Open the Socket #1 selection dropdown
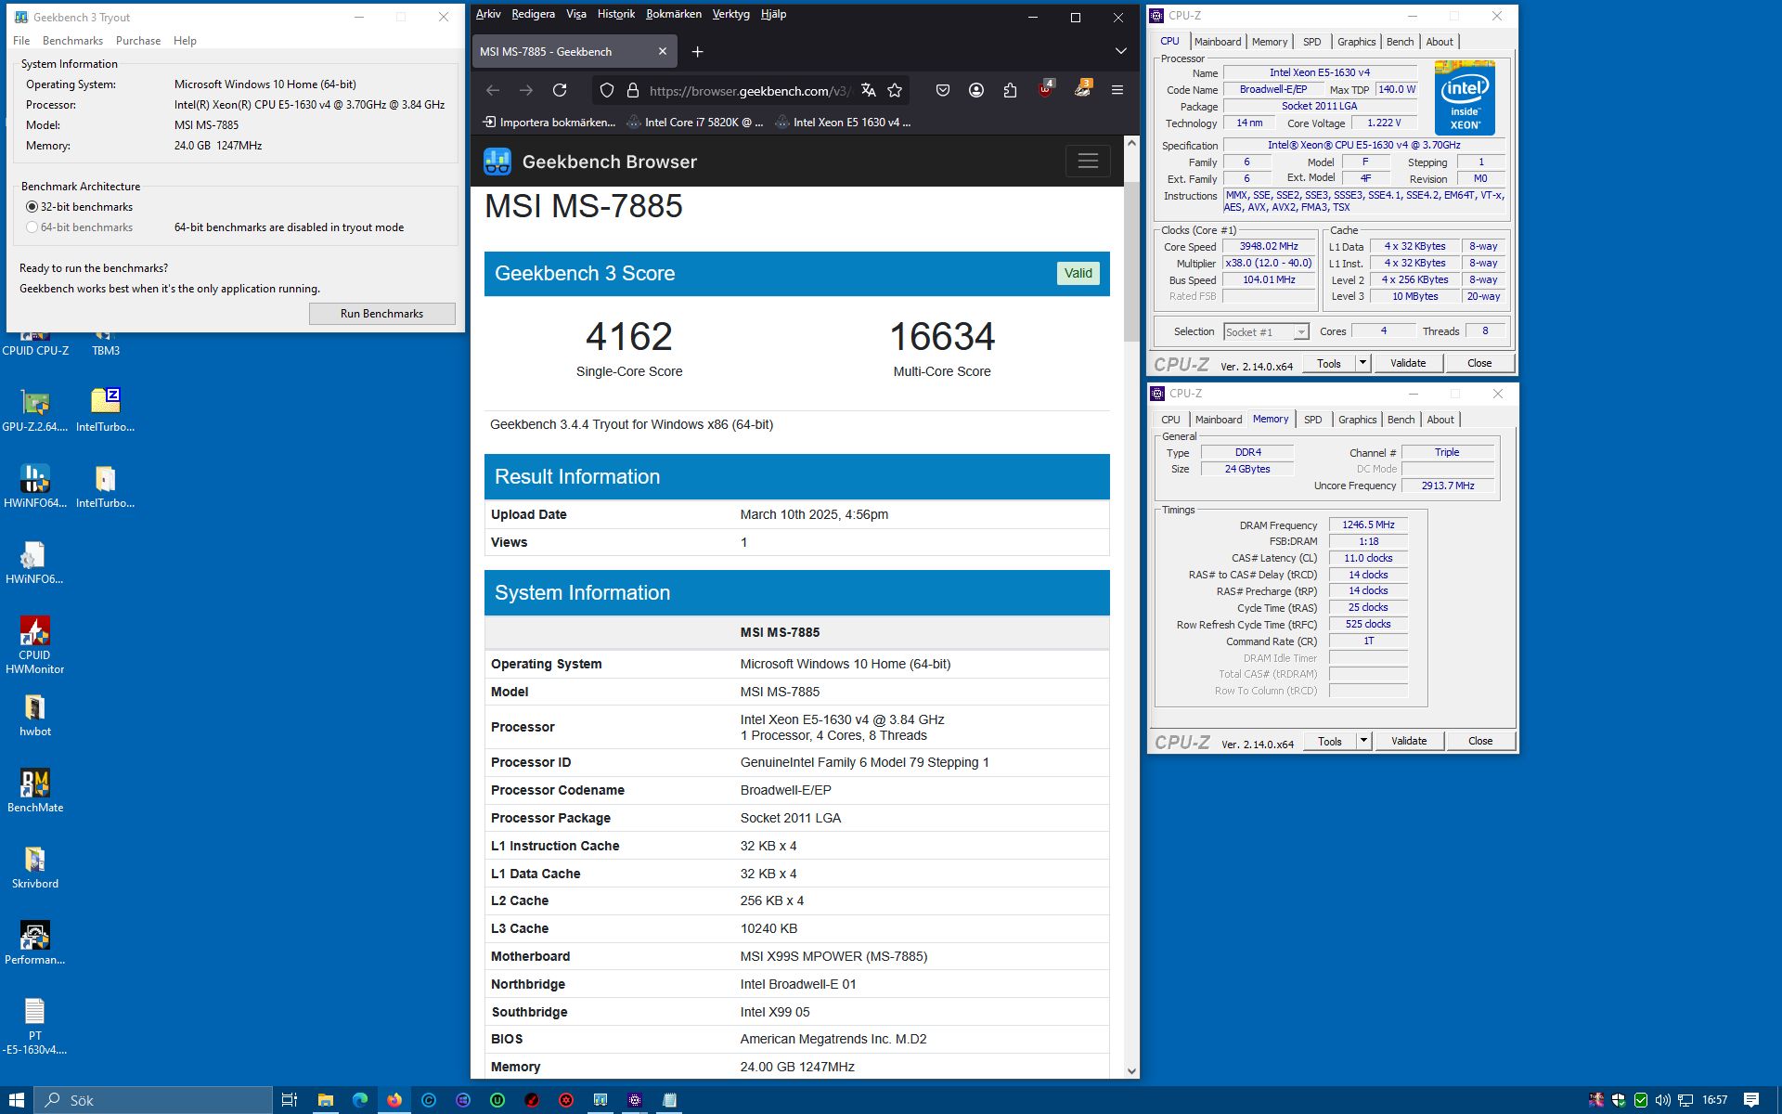This screenshot has width=1782, height=1114. tap(1266, 331)
